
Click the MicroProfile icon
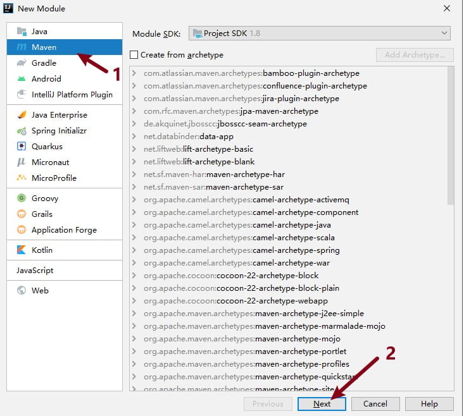(x=22, y=178)
